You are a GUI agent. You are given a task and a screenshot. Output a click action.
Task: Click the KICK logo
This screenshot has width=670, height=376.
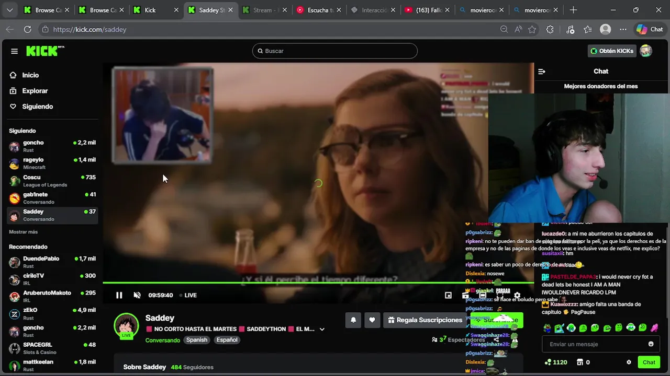(x=45, y=51)
